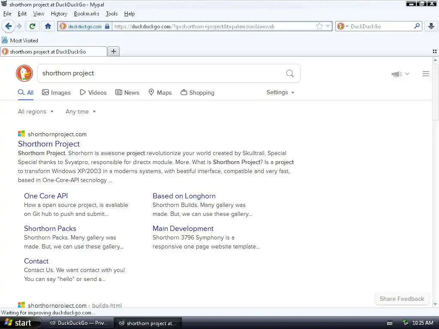Click the Mypal icon in title bar
Image resolution: width=439 pixels, height=329 pixels.
pos(4,4)
